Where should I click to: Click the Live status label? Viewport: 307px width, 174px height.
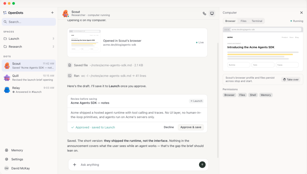point(200,43)
